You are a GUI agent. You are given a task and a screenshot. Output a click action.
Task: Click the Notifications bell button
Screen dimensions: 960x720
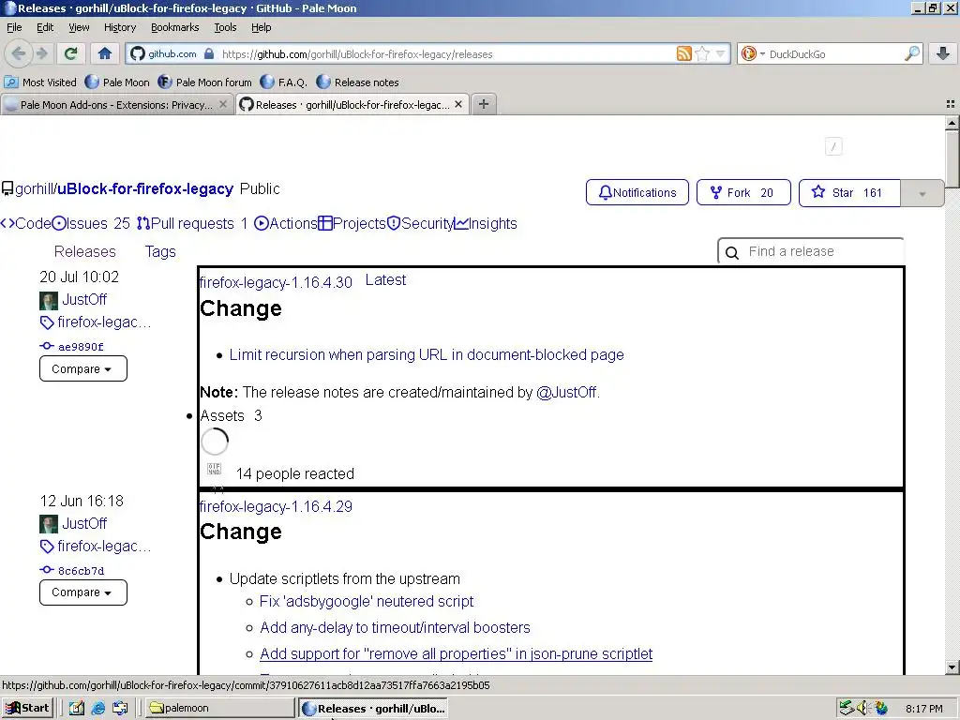click(637, 192)
